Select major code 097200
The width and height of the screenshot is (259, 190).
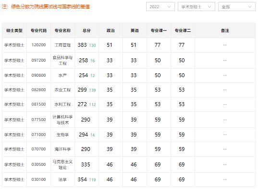click(x=38, y=60)
